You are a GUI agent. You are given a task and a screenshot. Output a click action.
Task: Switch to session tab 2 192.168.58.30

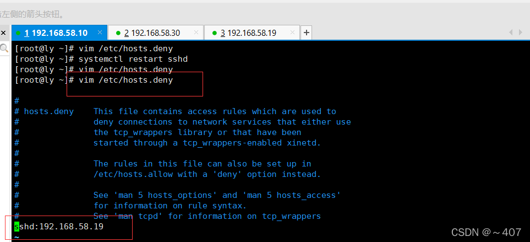click(x=156, y=33)
